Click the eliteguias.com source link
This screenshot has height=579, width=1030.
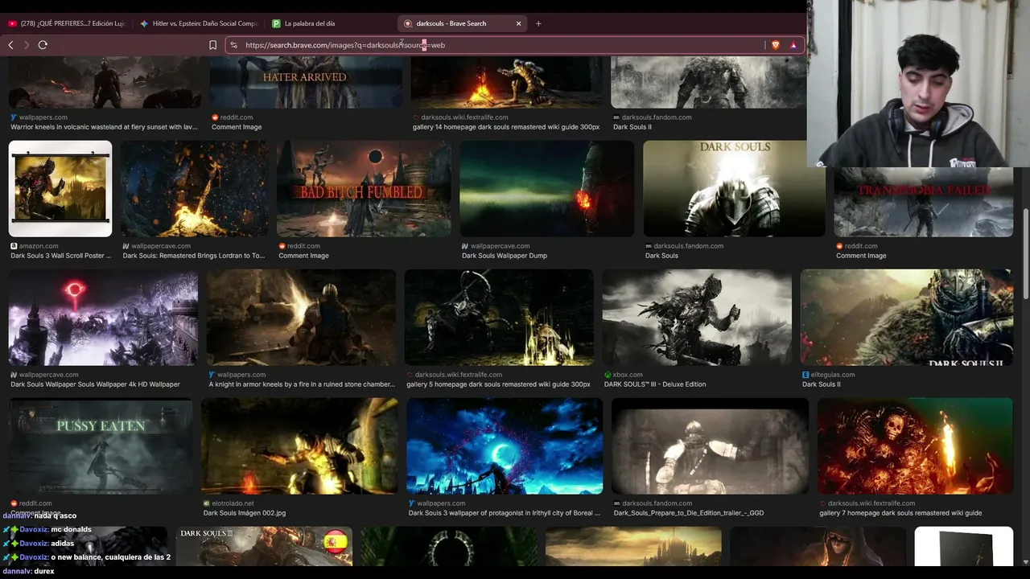coord(833,375)
